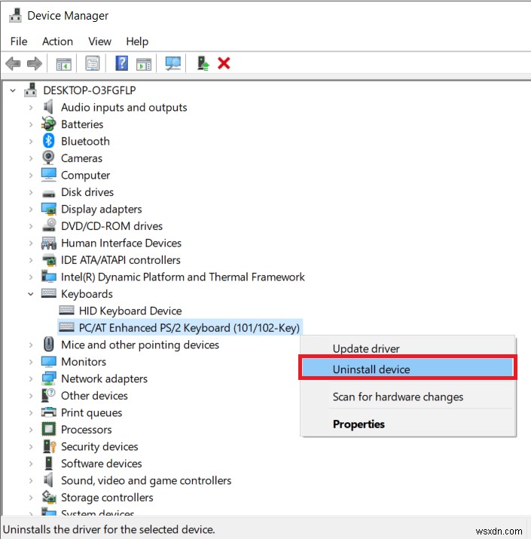Click the Forward arrow toolbar icon

(35, 63)
